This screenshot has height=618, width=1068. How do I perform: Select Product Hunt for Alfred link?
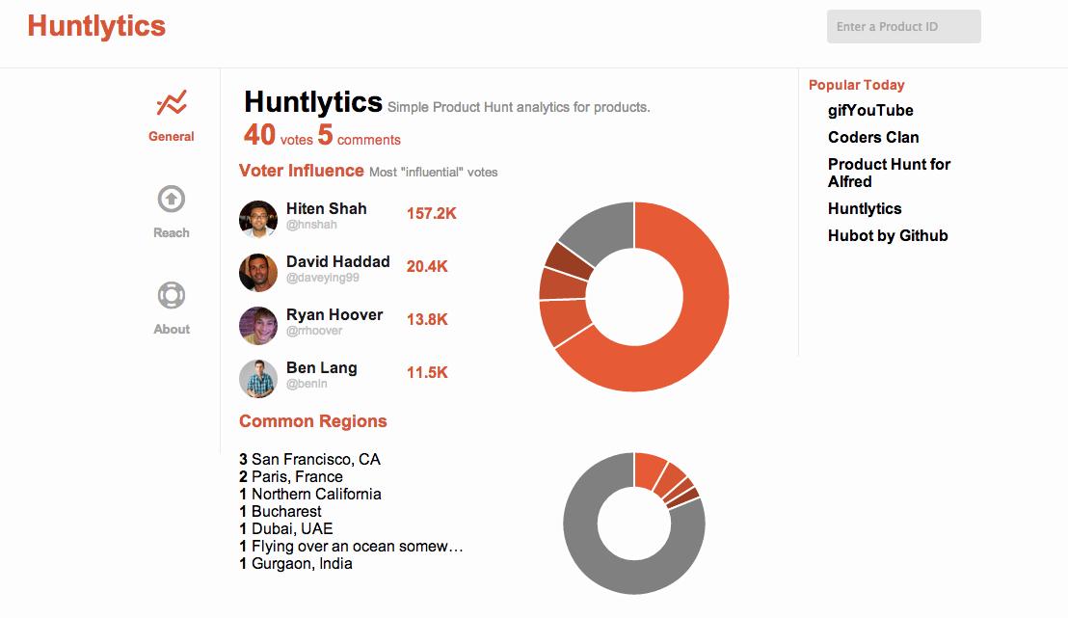pyautogui.click(x=889, y=174)
